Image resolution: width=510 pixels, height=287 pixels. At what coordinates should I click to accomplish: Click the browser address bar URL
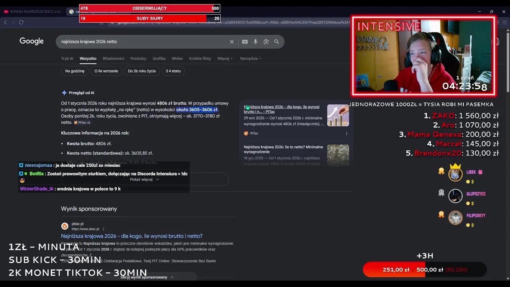pos(234,22)
